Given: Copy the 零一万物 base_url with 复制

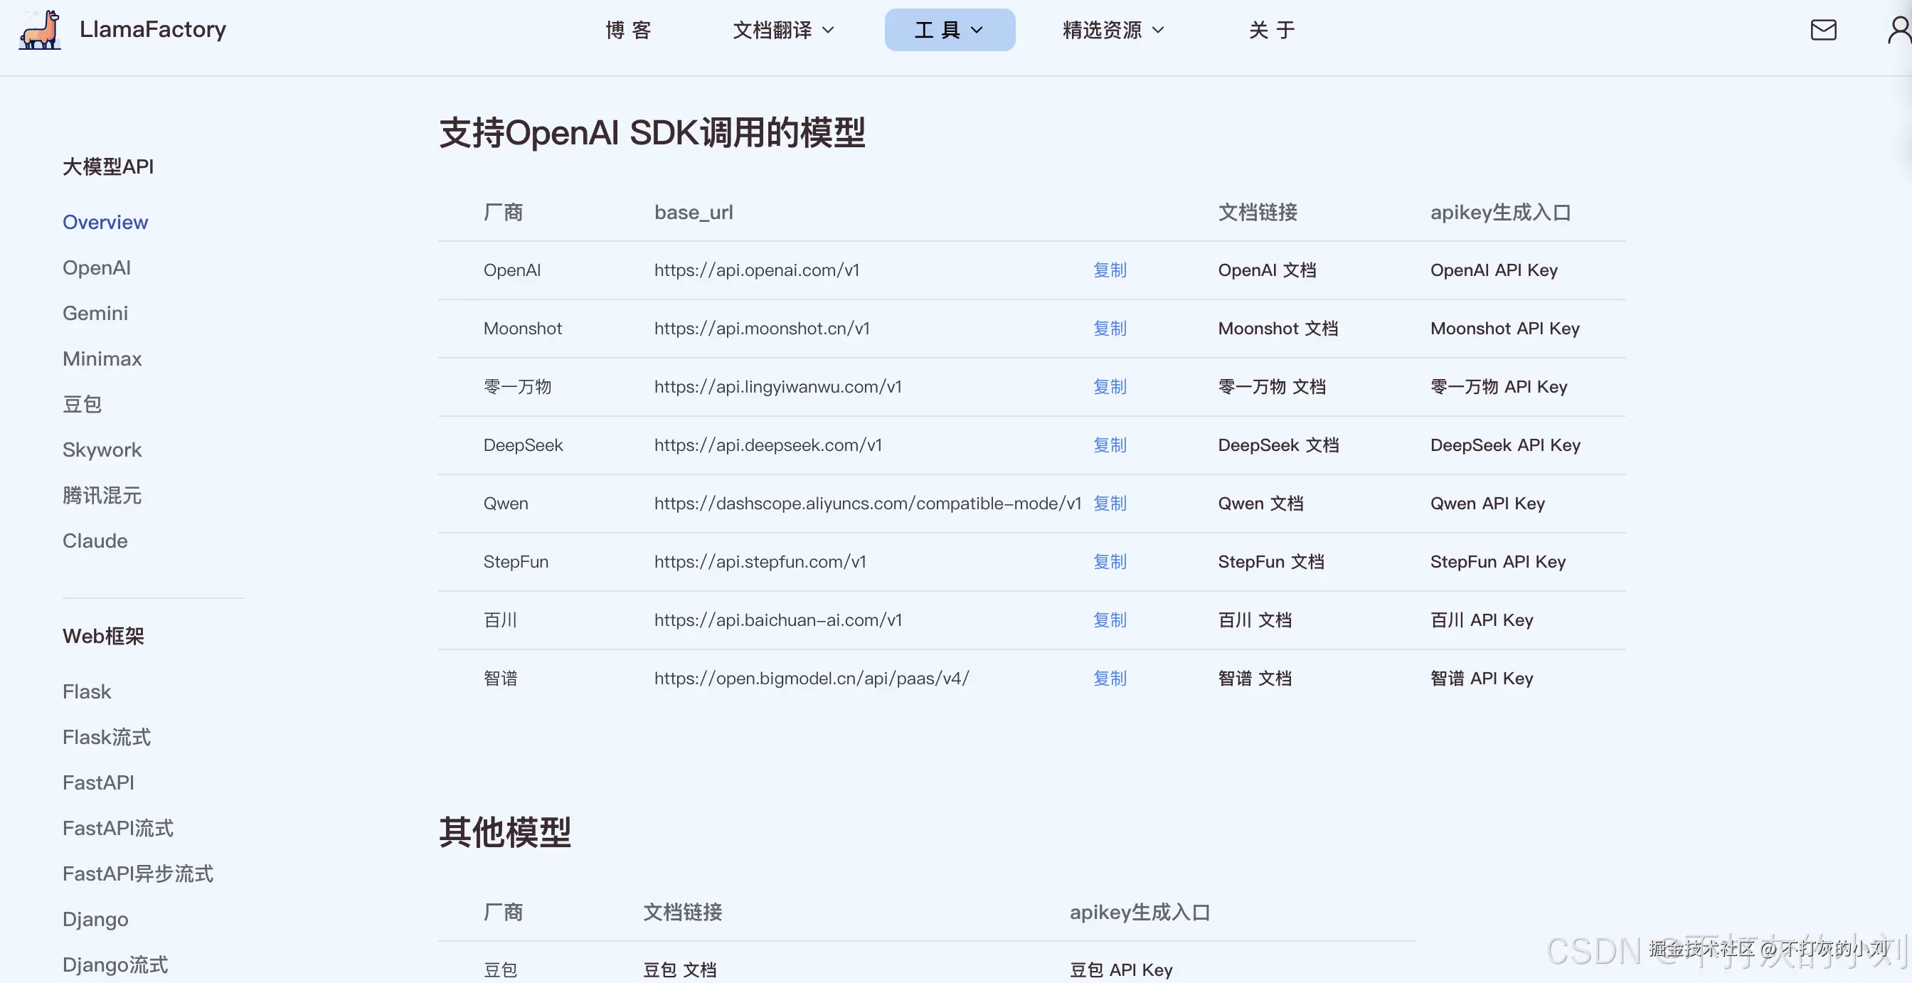Looking at the screenshot, I should [1110, 387].
